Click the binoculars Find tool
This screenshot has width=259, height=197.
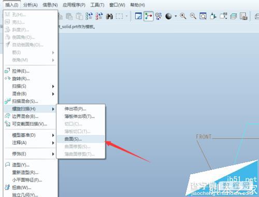click(109, 16)
